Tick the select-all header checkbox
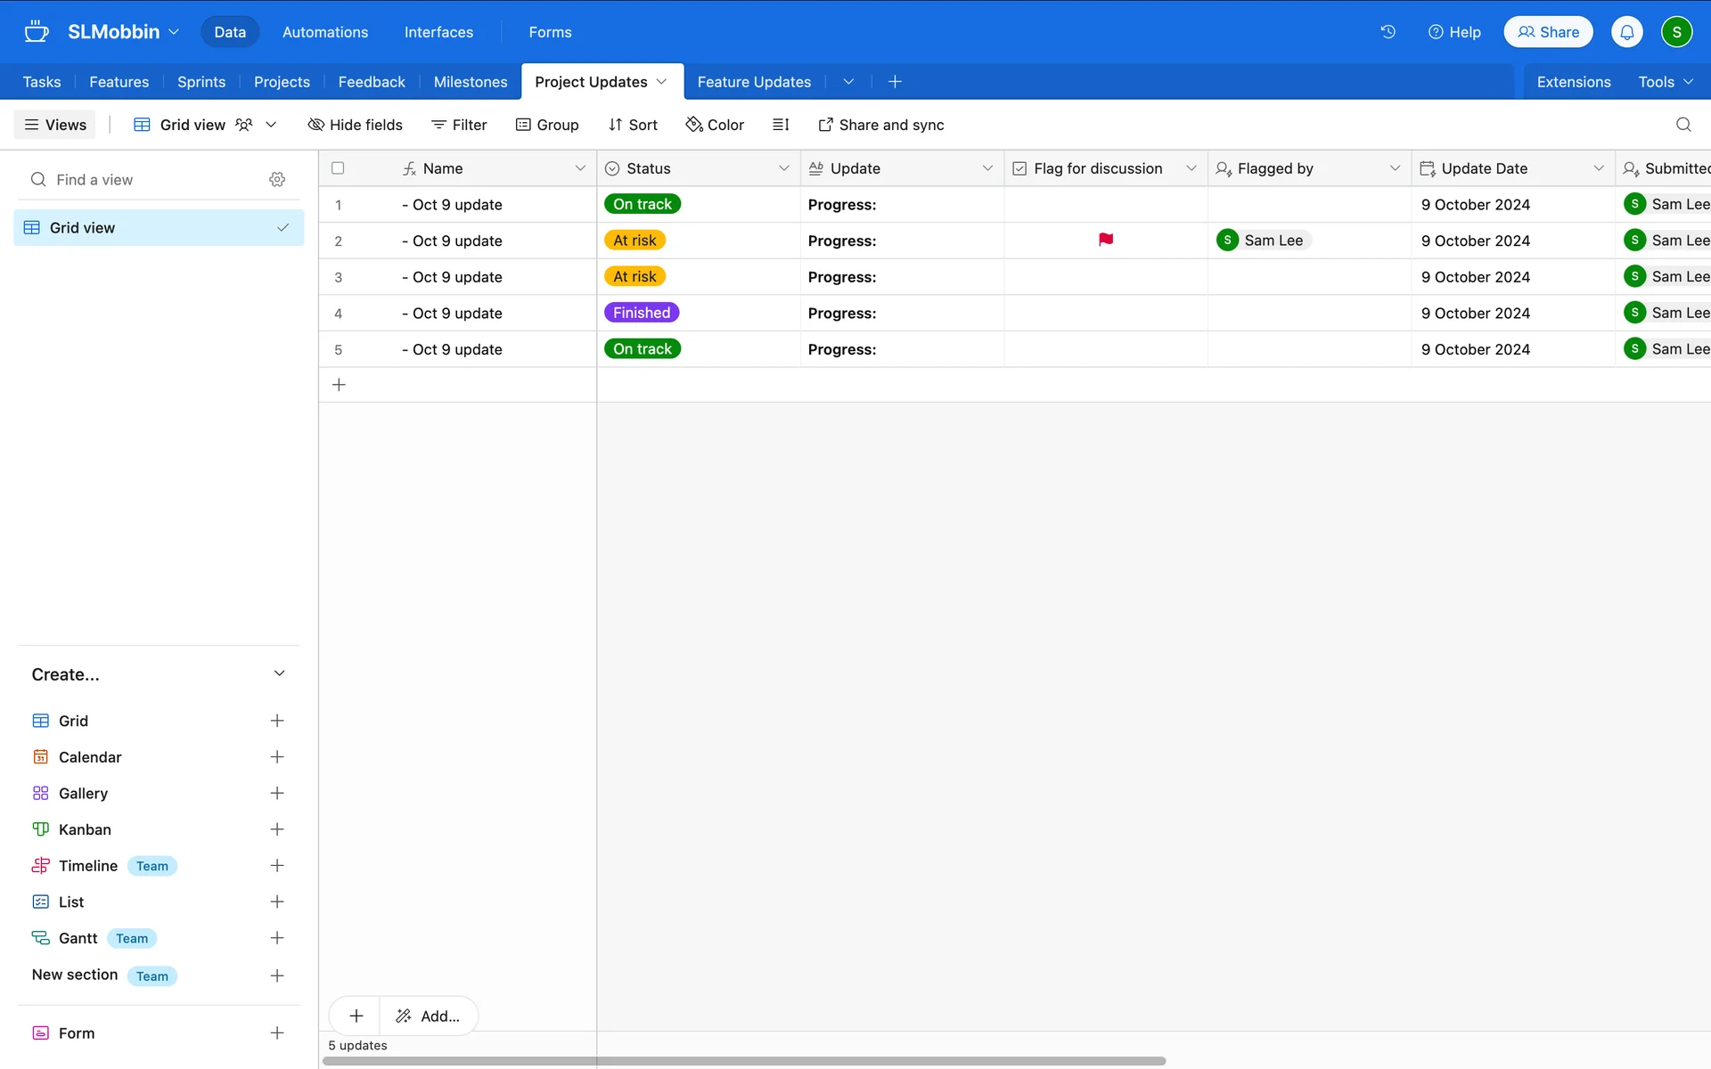This screenshot has height=1069, width=1711. point(338,168)
